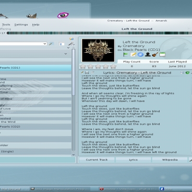Open the wrench sort options icon in collection
This screenshot has width=192, height=192.
(x=72, y=44)
